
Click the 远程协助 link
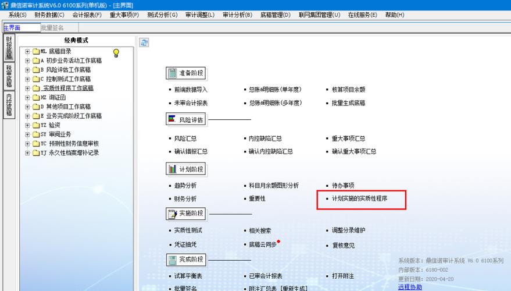coord(410,287)
